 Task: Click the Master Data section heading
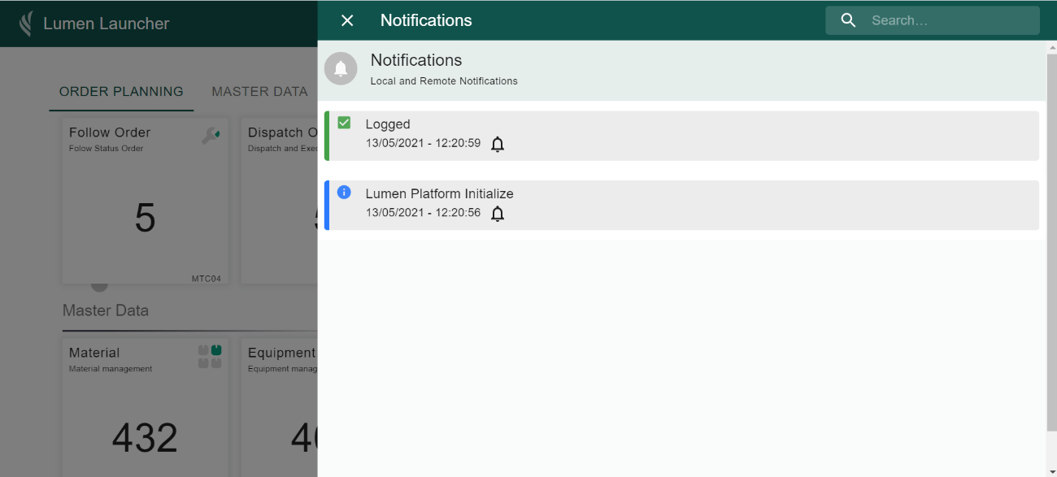106,310
